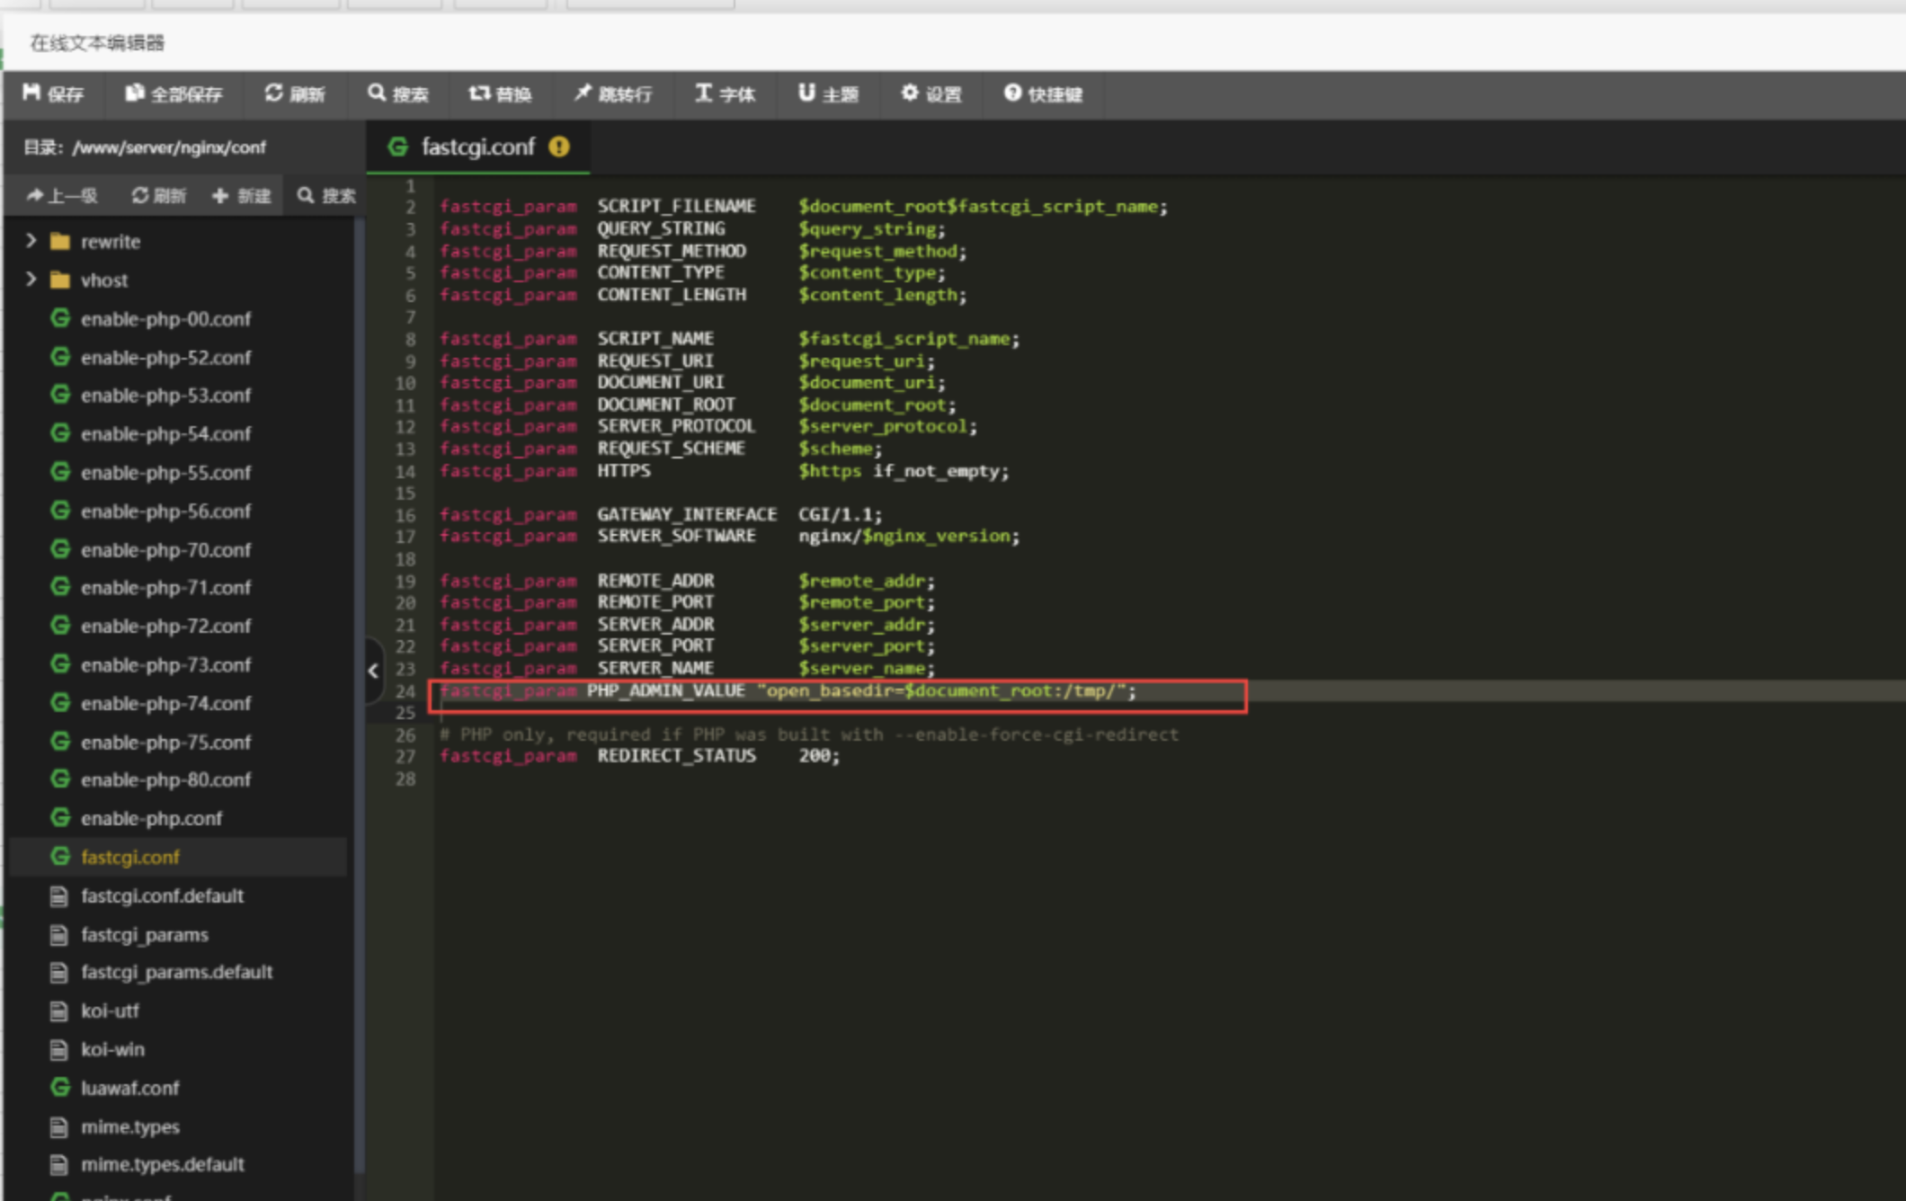Viewport: 1906px width, 1201px height.
Task: Click the 刷新 refresh button in top toolbar
Action: pyautogui.click(x=295, y=93)
